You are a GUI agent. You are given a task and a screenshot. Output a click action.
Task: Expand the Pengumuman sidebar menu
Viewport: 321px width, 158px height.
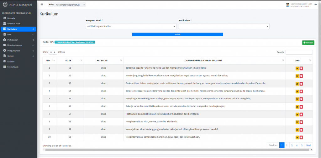18,51
